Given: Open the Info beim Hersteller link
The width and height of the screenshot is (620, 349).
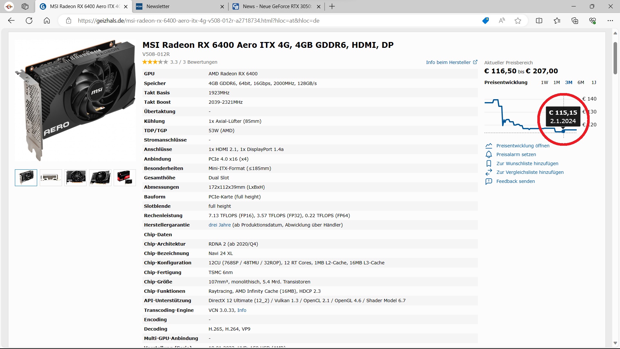Looking at the screenshot, I should click(451, 62).
